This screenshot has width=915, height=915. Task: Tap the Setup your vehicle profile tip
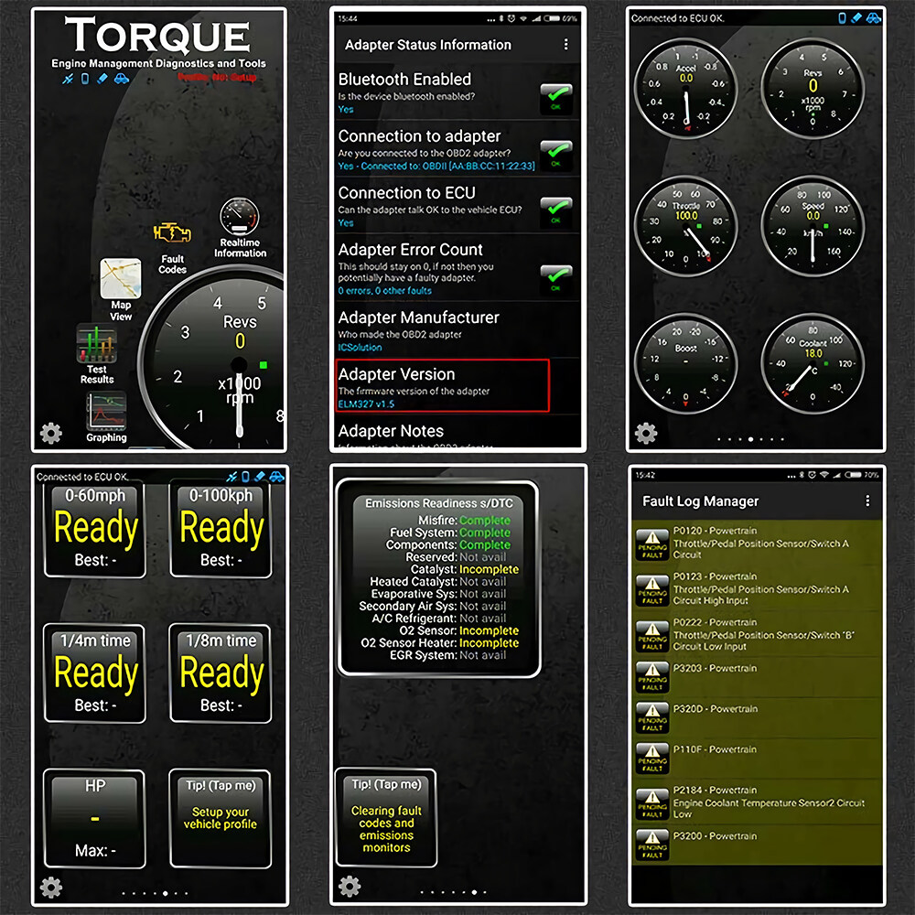[x=220, y=817]
